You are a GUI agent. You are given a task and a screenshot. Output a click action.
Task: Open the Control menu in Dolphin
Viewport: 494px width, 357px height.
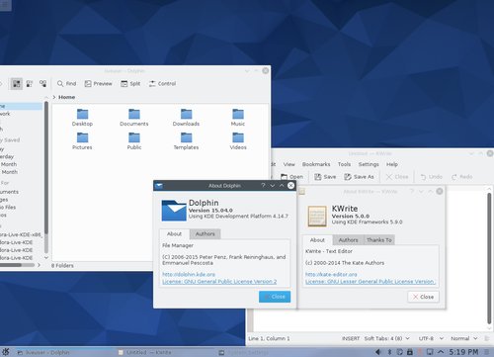tap(162, 84)
